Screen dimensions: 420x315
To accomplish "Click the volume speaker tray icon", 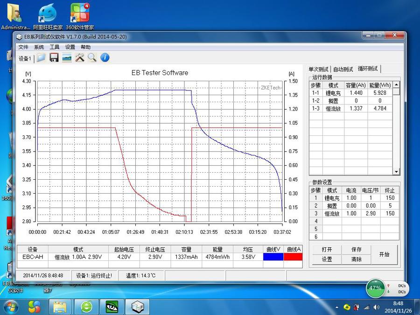I will point(376,308).
